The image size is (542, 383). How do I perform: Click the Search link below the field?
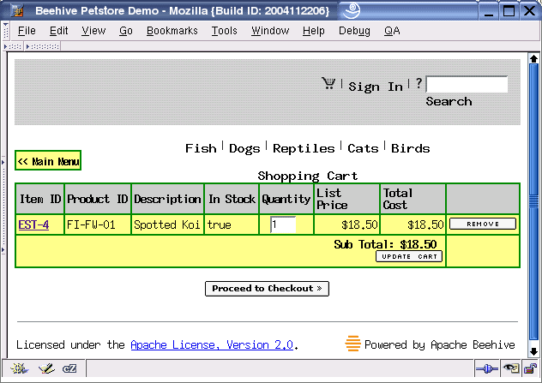449,101
